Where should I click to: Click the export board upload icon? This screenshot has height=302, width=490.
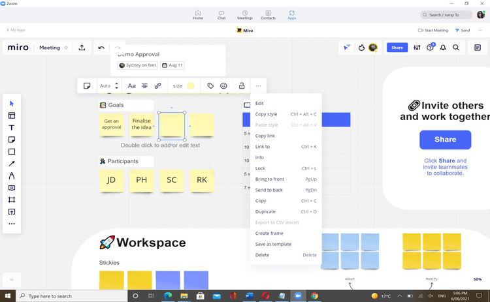[x=82, y=48]
